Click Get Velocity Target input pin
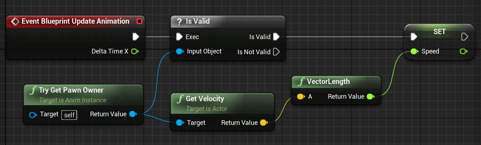This screenshot has width=481, height=145. [180, 123]
